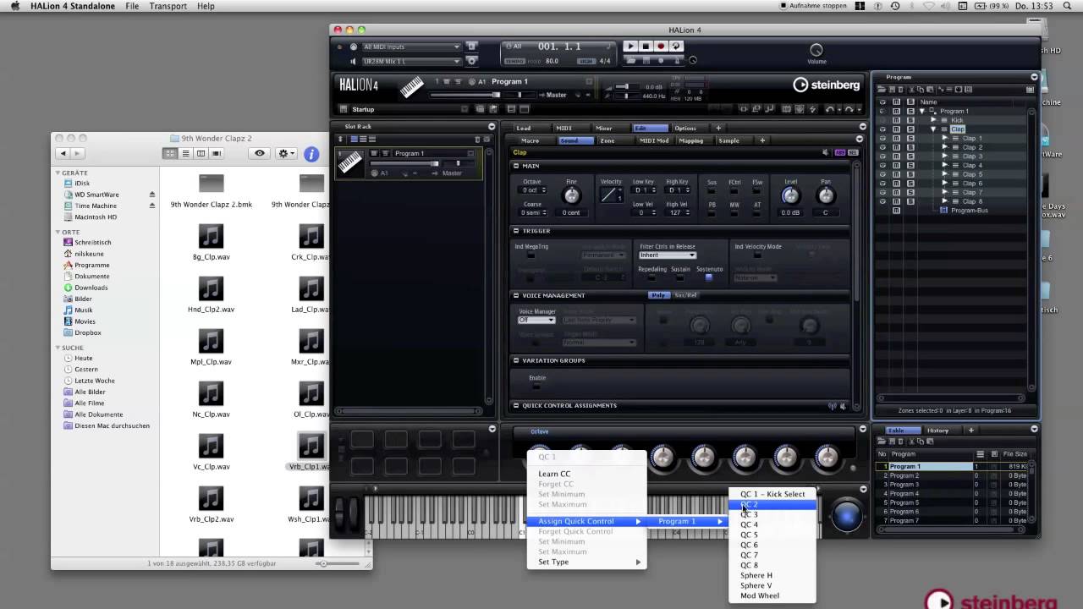The image size is (1083, 609).
Task: Click the copy icon in Program tree toolbar
Action: tap(920, 90)
